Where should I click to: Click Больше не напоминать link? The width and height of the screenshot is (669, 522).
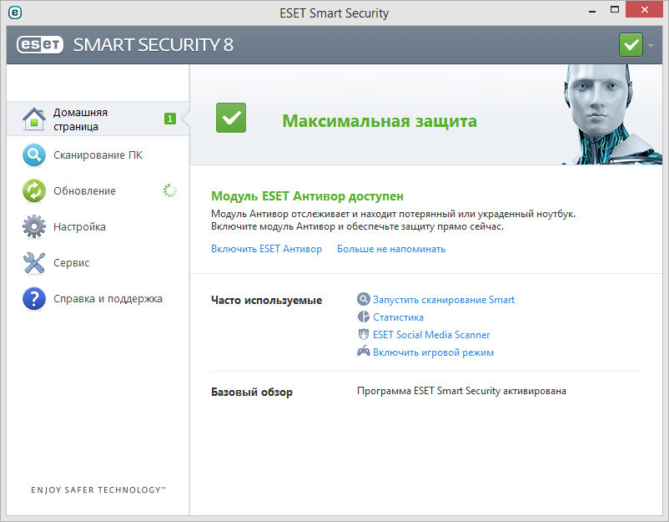click(x=390, y=249)
